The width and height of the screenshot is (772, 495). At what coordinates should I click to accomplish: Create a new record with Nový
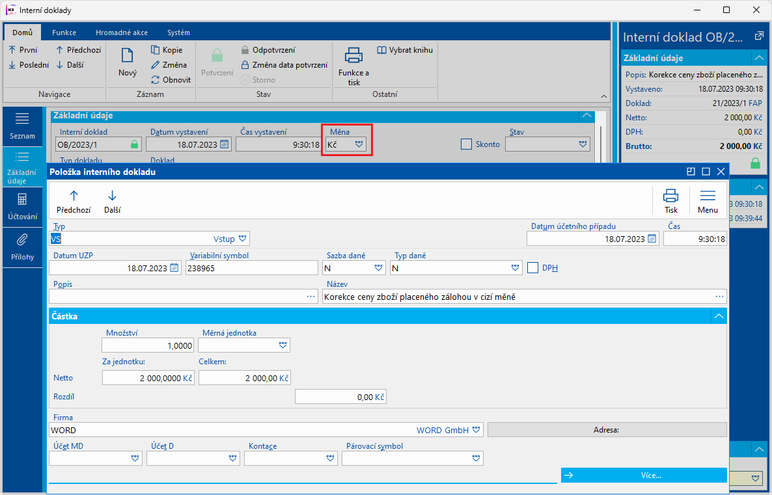pyautogui.click(x=128, y=62)
